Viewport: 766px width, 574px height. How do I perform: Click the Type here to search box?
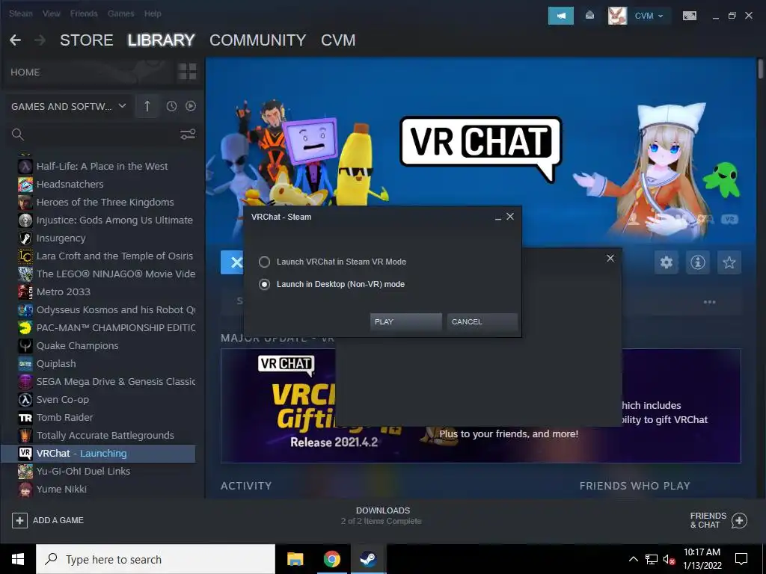point(156,559)
